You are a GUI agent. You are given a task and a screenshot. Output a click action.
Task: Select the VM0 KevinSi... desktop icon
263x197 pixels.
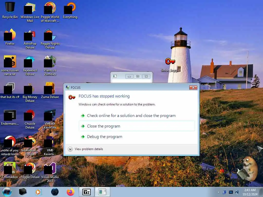pyautogui.click(x=50, y=145)
